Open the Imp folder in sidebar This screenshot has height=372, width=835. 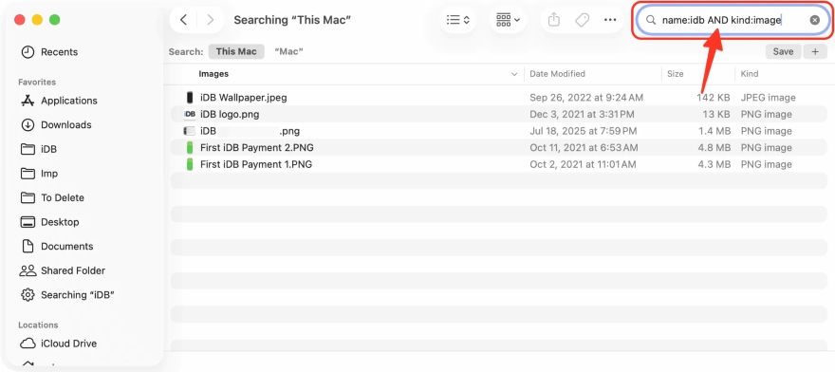point(49,174)
